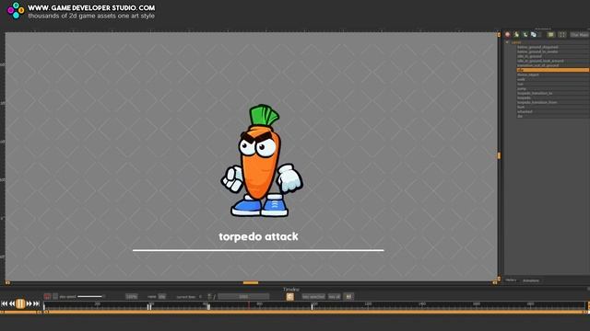This screenshot has width=590, height=331.
Task: Select the torpedo animation row
Action: tap(553, 97)
